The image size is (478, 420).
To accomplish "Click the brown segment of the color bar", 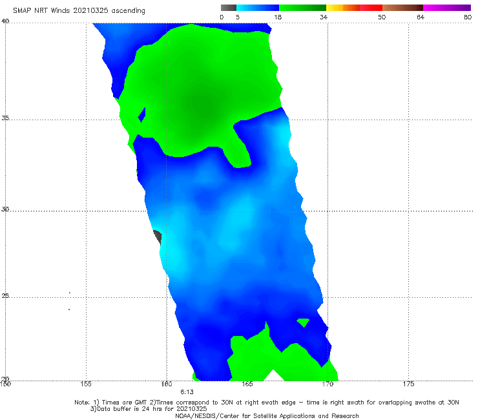I will click(402, 8).
